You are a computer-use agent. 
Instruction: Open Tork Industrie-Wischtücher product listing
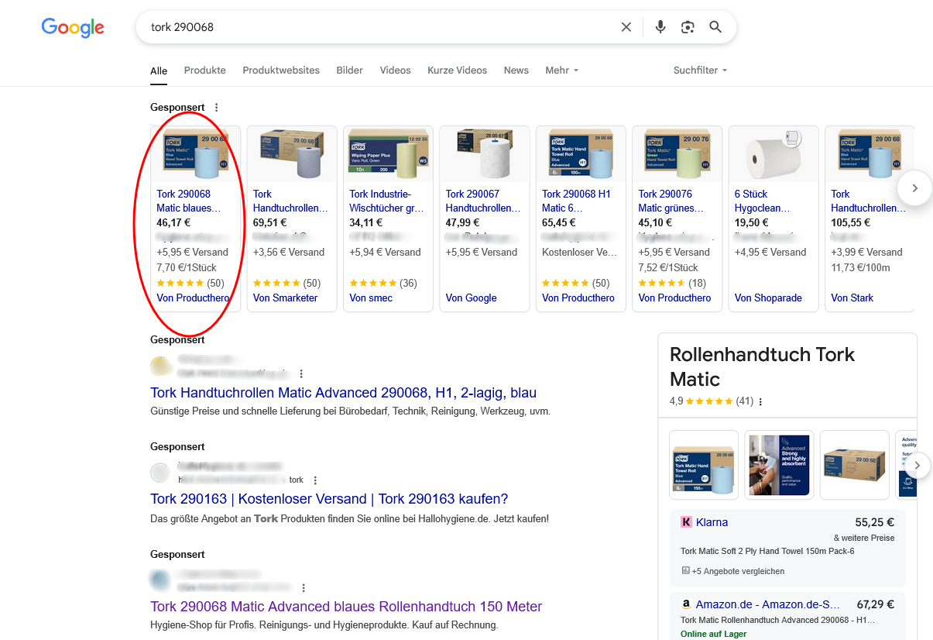point(386,201)
